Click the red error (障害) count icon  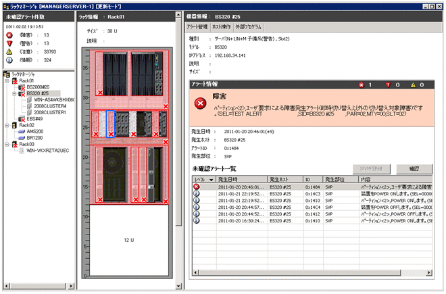9,33
